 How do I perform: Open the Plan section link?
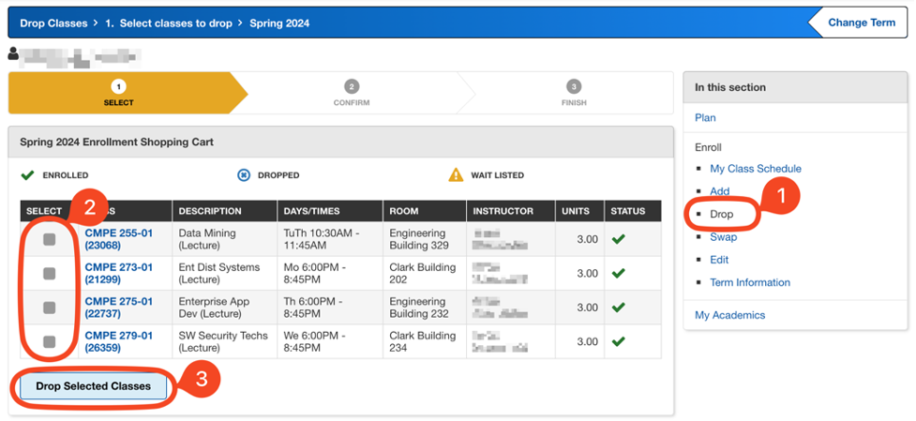[x=704, y=118]
